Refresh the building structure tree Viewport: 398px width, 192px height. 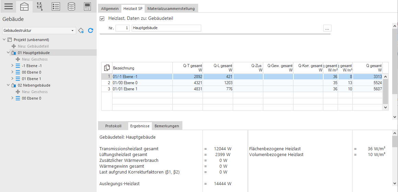click(x=91, y=31)
